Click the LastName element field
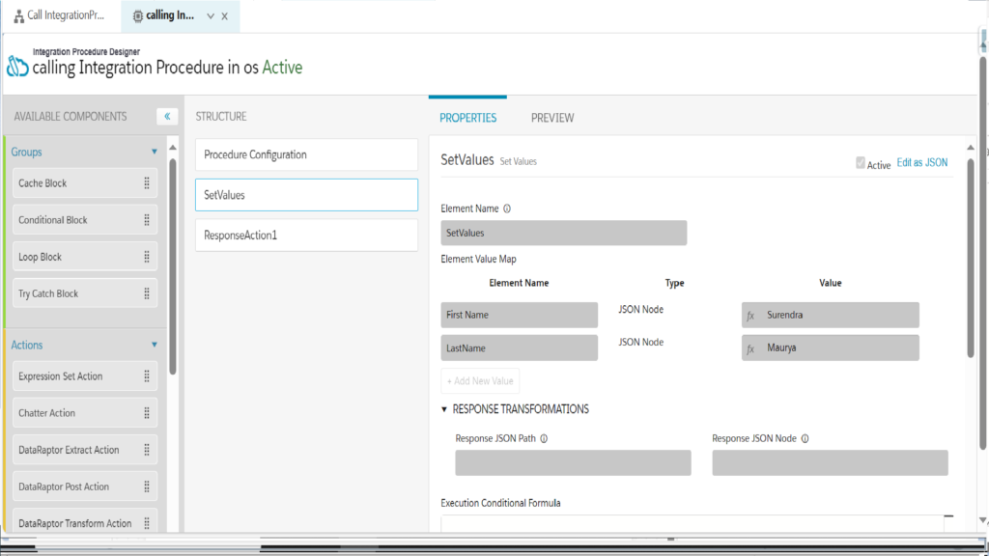Viewport: 989px width, 556px height. click(x=519, y=347)
